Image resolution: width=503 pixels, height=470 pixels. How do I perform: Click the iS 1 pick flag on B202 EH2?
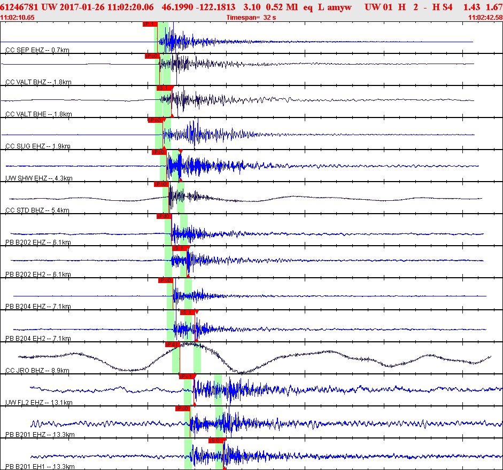click(x=179, y=248)
